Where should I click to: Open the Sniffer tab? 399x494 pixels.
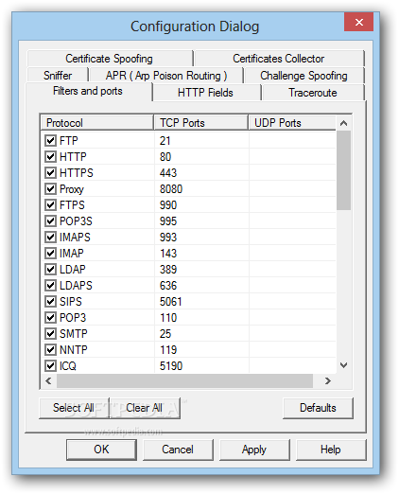click(58, 76)
